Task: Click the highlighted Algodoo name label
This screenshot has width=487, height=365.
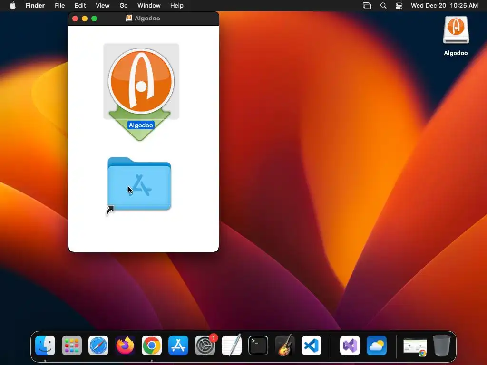Action: pyautogui.click(x=141, y=125)
